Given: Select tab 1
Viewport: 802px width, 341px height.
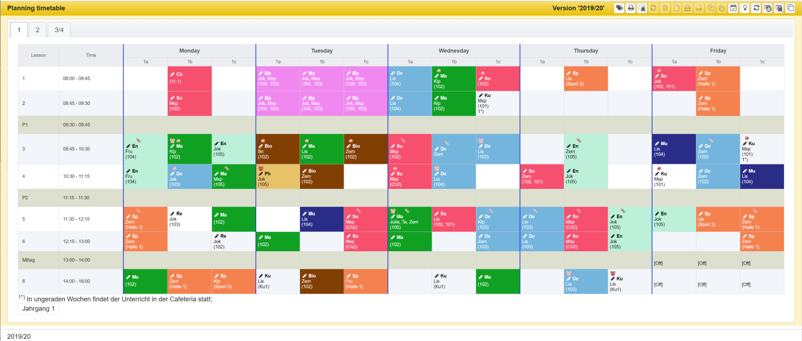Looking at the screenshot, I should click(x=19, y=30).
